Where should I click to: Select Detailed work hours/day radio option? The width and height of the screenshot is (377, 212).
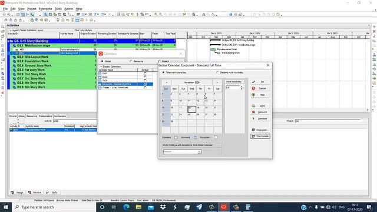click(217, 72)
